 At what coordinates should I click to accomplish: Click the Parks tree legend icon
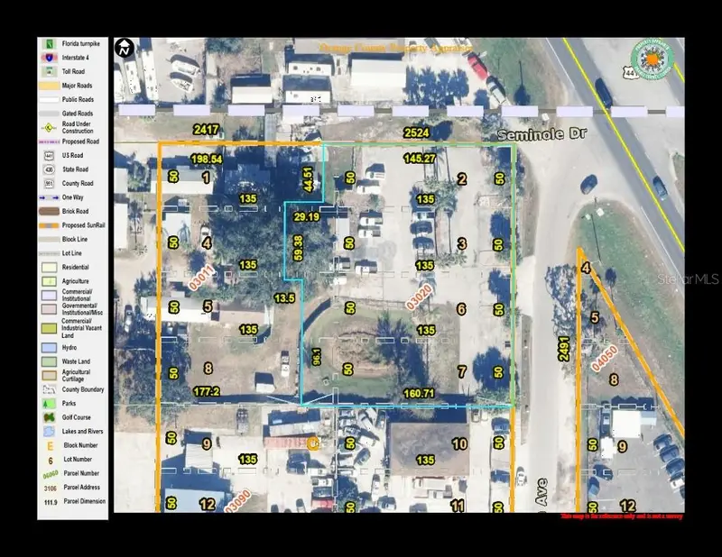pos(50,404)
